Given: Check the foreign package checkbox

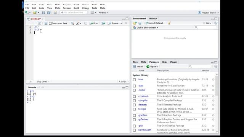Looking at the screenshot, I should [x=134, y=109].
